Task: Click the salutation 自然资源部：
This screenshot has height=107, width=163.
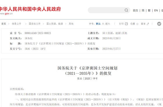Action: (x=17, y=89)
